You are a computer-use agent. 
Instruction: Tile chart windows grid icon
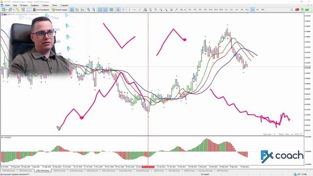point(111,10)
